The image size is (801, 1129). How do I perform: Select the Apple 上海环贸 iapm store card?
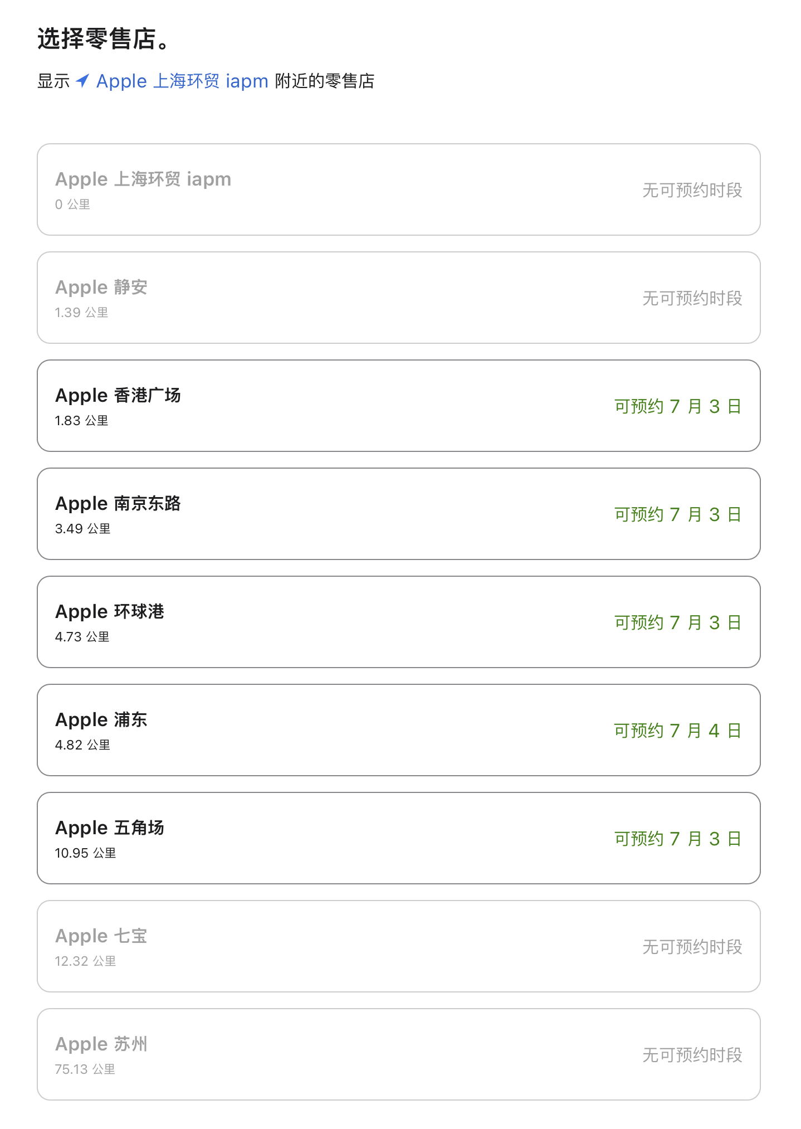tap(398, 189)
